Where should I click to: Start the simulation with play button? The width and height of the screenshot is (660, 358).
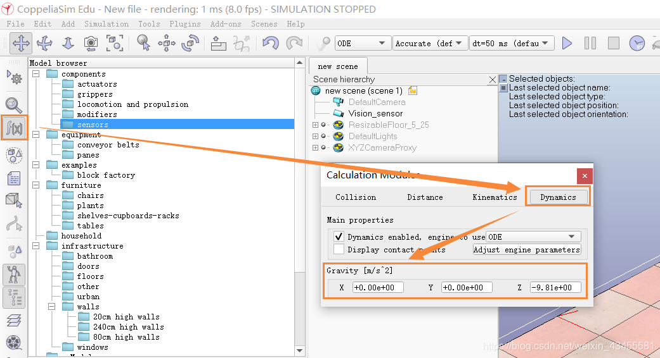coord(567,43)
